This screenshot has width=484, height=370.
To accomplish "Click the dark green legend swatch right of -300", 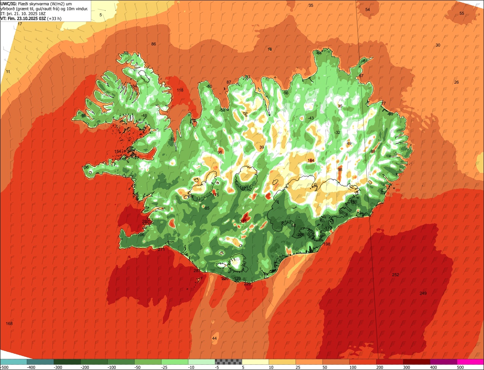I will [67, 362].
